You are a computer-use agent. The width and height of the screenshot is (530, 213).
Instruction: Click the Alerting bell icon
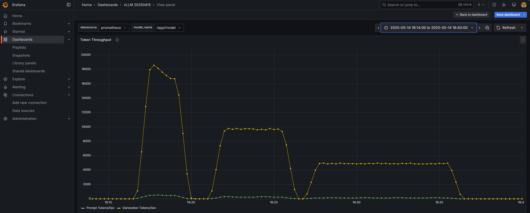(x=5, y=87)
